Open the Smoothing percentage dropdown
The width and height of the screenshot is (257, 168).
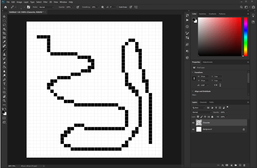point(98,7)
